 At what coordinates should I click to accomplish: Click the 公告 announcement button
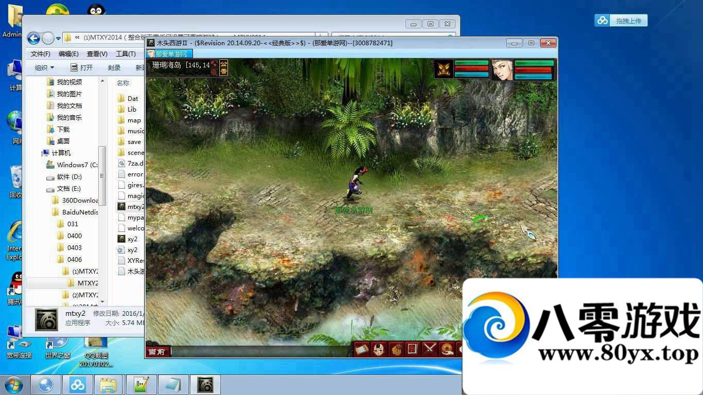point(223,67)
